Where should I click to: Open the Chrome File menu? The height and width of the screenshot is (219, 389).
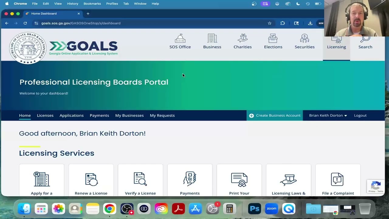(35, 4)
